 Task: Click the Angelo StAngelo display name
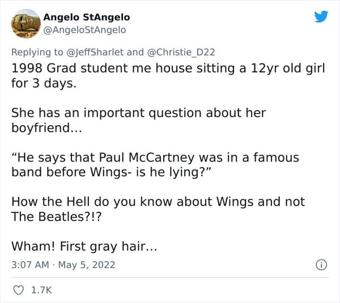(87, 18)
